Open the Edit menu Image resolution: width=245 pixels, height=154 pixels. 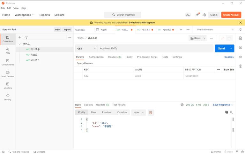tap(9, 8)
